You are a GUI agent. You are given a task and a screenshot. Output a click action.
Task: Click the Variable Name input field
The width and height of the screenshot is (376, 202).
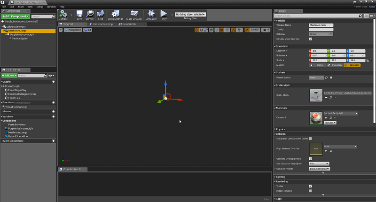tap(321, 25)
